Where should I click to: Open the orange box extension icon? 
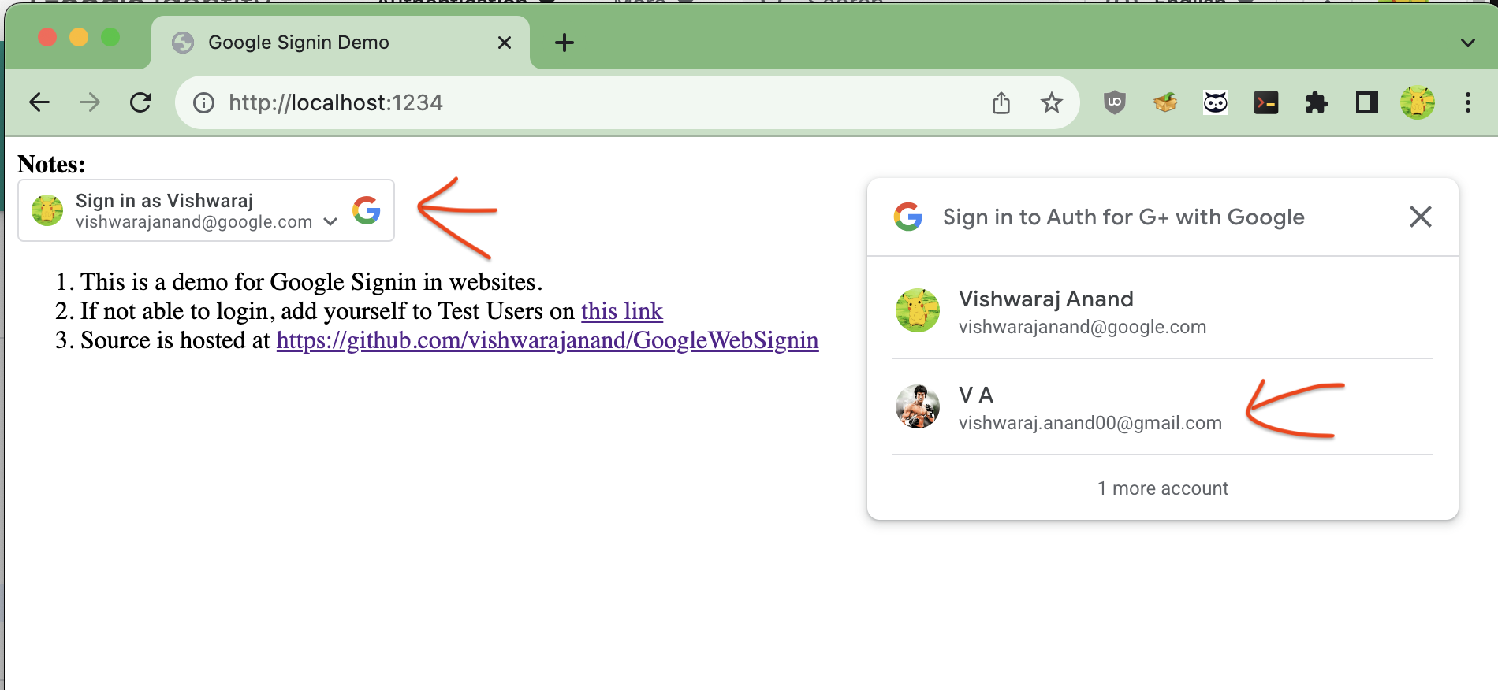tap(1164, 102)
